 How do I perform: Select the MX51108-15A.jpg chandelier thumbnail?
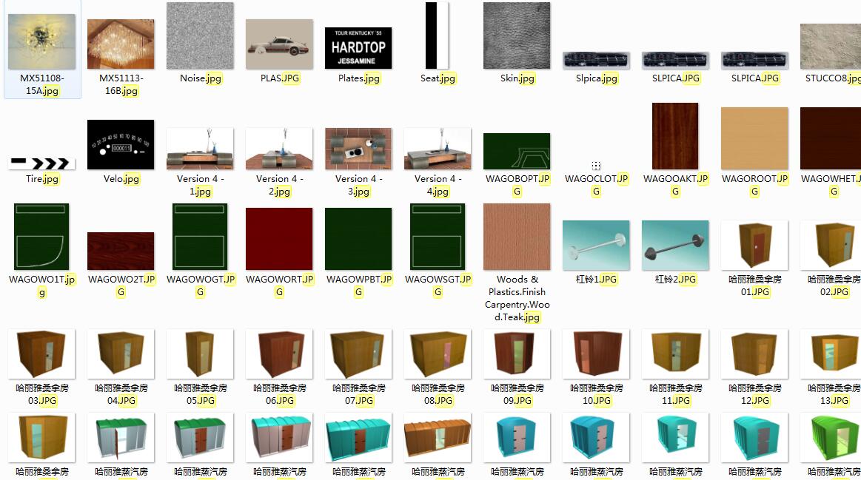41,42
